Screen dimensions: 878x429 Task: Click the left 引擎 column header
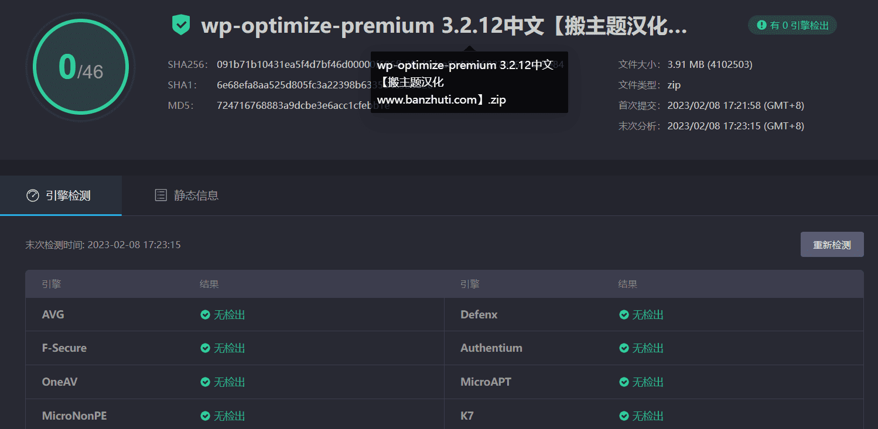point(52,284)
